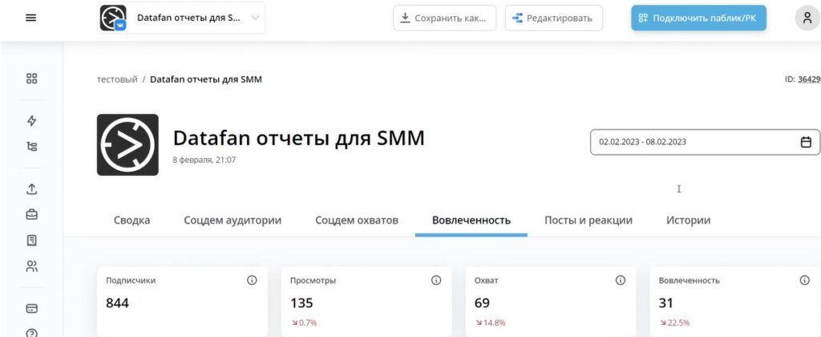The image size is (821, 337).
Task: Click Datafan отчеты для SMM breadcrumb text
Action: [x=206, y=79]
